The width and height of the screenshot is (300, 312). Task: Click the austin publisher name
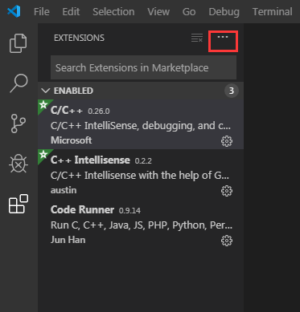[x=64, y=190]
